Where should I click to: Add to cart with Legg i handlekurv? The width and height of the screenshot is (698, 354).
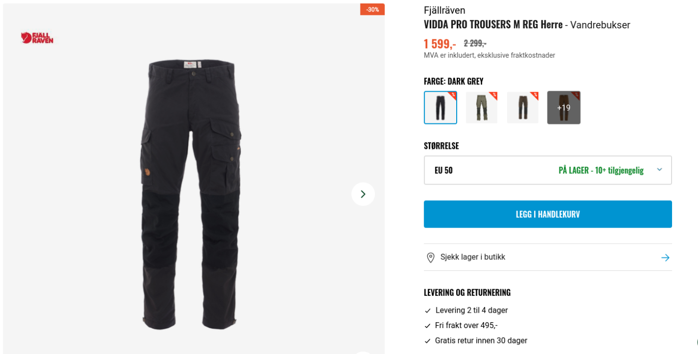click(547, 214)
